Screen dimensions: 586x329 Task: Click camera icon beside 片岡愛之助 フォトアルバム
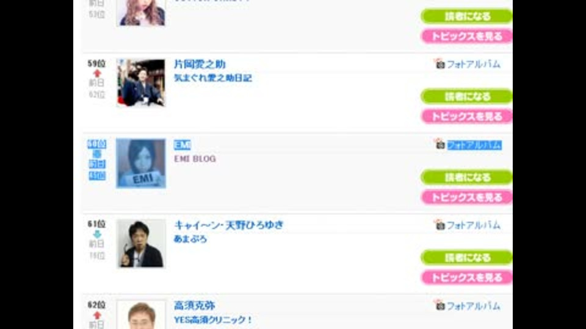[440, 63]
